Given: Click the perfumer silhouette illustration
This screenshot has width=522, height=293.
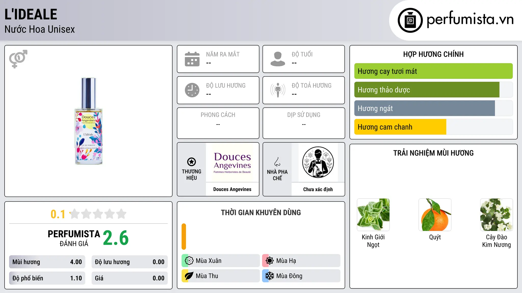Looking at the screenshot, I should click(x=318, y=162).
